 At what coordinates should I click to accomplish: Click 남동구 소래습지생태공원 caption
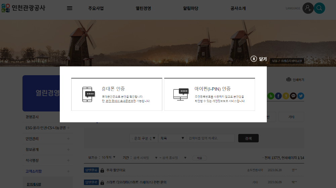tap(287, 61)
